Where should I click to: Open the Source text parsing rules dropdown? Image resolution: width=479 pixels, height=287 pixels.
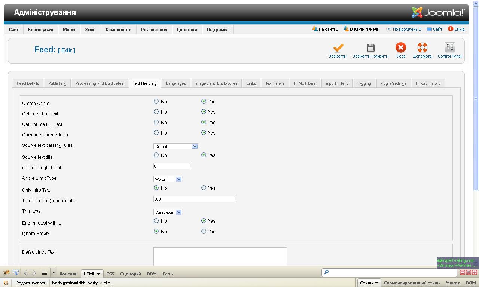[x=176, y=146]
